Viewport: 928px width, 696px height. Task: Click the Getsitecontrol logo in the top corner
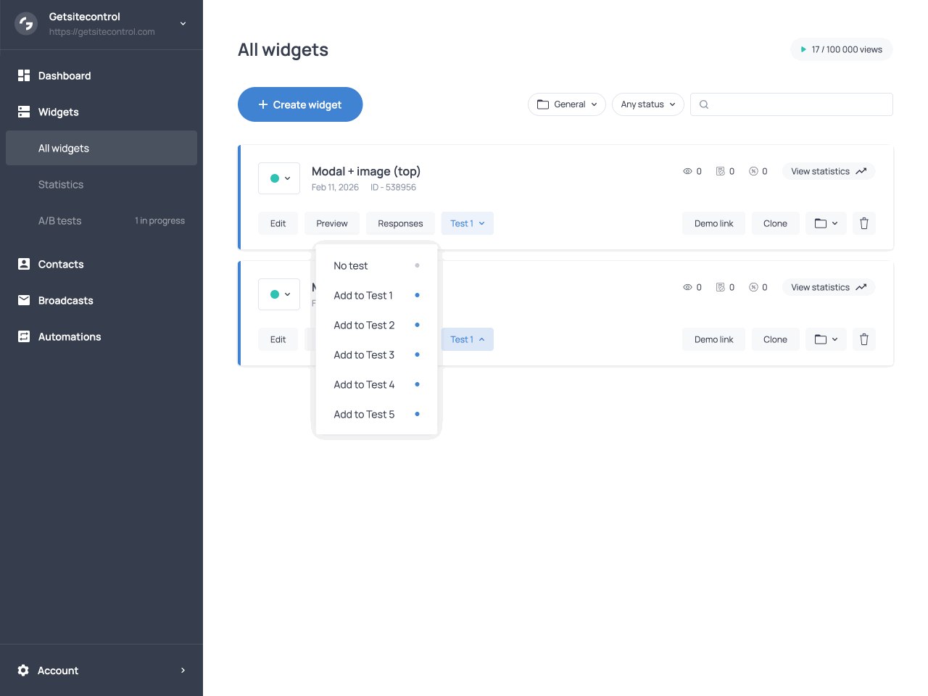pyautogui.click(x=25, y=23)
